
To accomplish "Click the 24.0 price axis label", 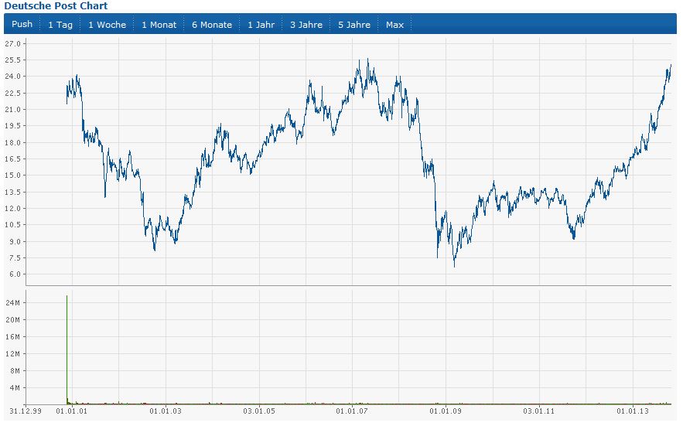I will tap(12, 77).
